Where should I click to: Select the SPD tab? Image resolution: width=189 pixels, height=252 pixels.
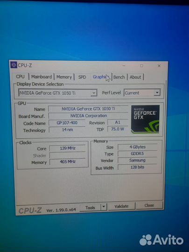[82, 77]
